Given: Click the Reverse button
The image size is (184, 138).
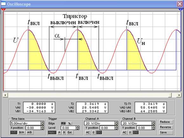Looking at the screenshot, I should (166, 127).
